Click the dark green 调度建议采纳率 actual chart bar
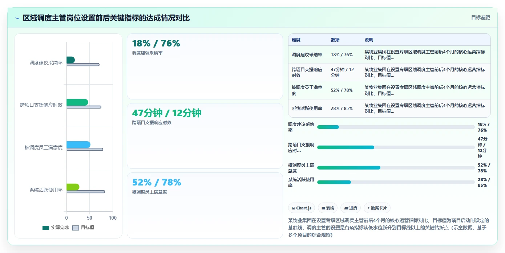 (x=70, y=60)
